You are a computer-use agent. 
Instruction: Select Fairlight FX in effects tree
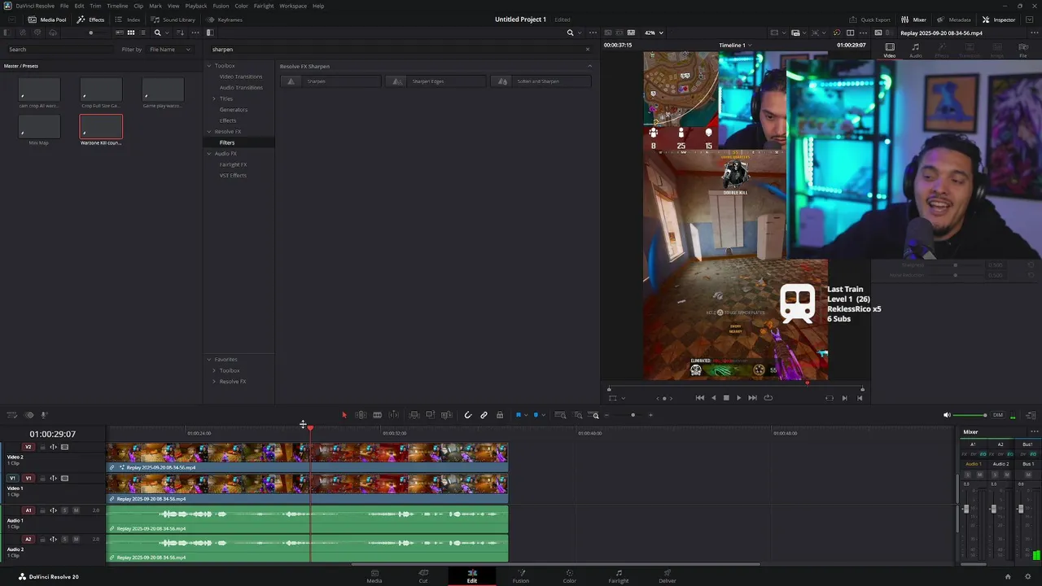(x=233, y=164)
